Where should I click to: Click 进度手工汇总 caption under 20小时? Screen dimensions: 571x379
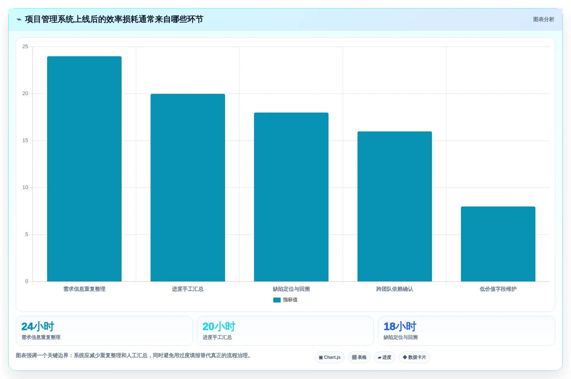(217, 337)
